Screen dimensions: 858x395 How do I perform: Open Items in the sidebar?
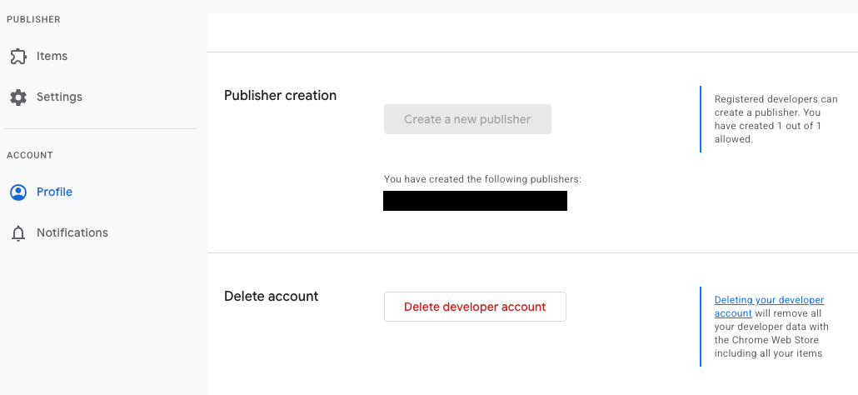[52, 57]
